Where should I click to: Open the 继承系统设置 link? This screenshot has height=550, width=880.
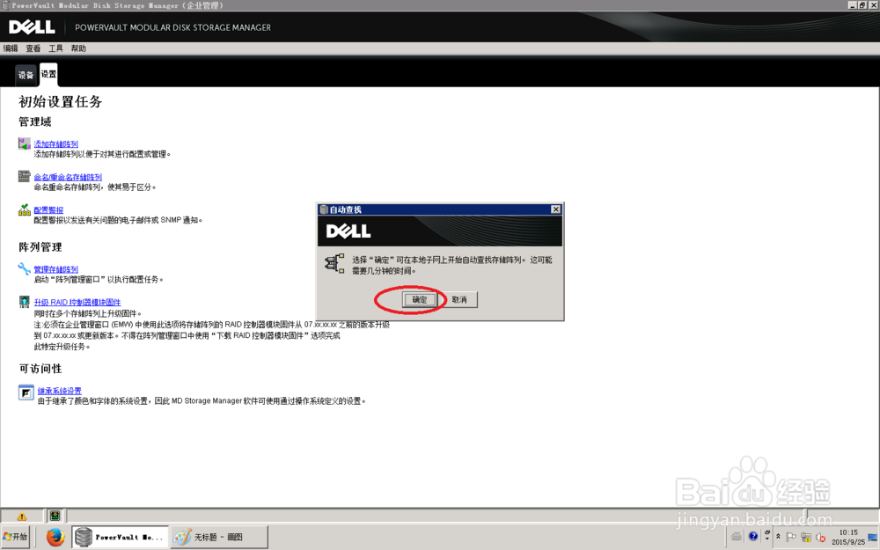[x=60, y=391]
